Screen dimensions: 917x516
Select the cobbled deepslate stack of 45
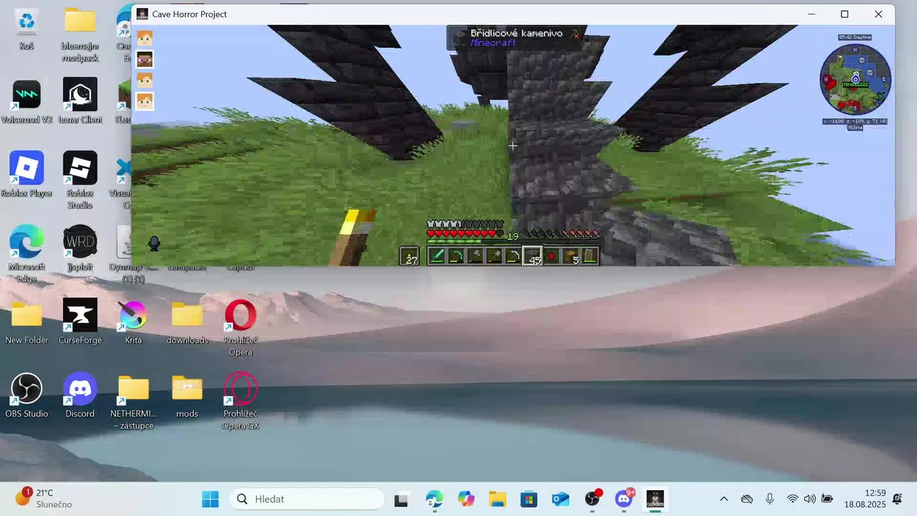[532, 256]
